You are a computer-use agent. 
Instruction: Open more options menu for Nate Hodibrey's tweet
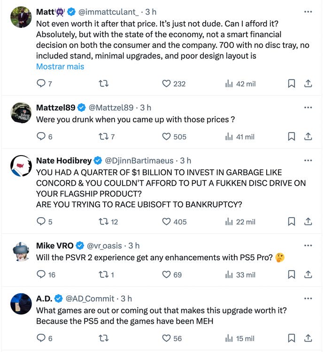coord(308,161)
